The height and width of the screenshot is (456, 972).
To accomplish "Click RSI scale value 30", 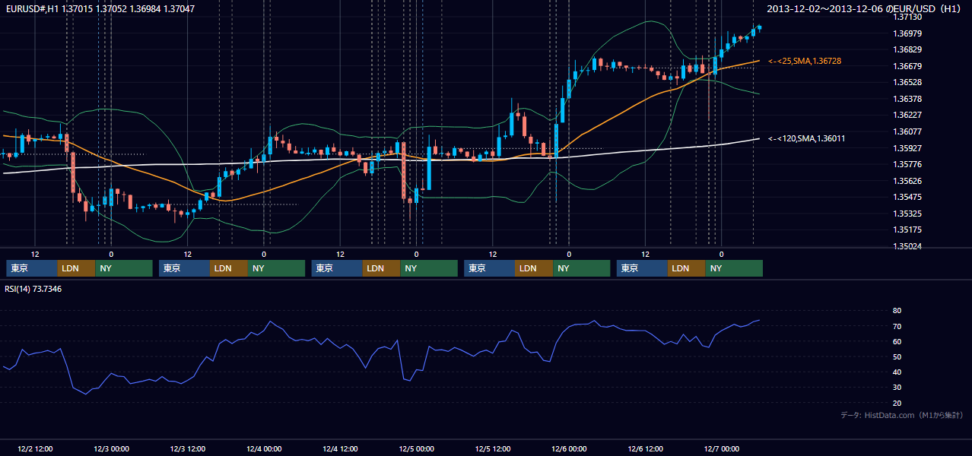I will pos(897,388).
